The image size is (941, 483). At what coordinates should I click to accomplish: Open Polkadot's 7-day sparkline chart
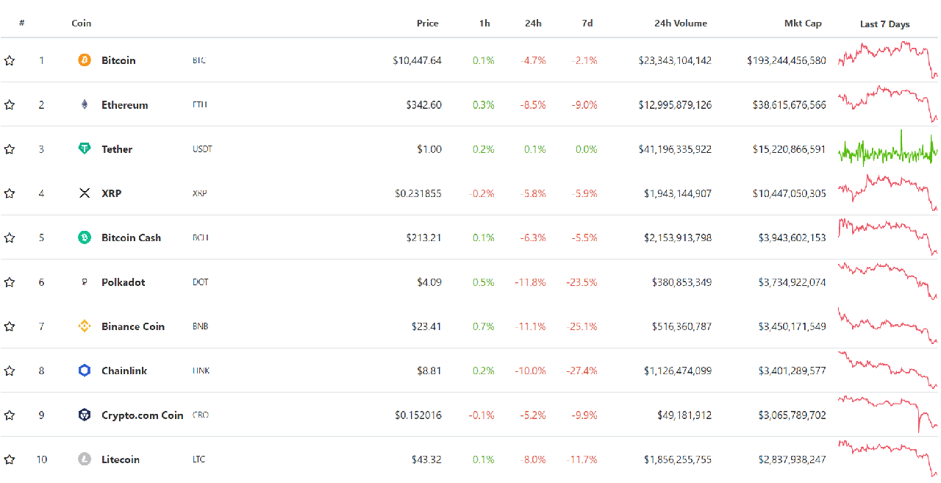click(888, 281)
